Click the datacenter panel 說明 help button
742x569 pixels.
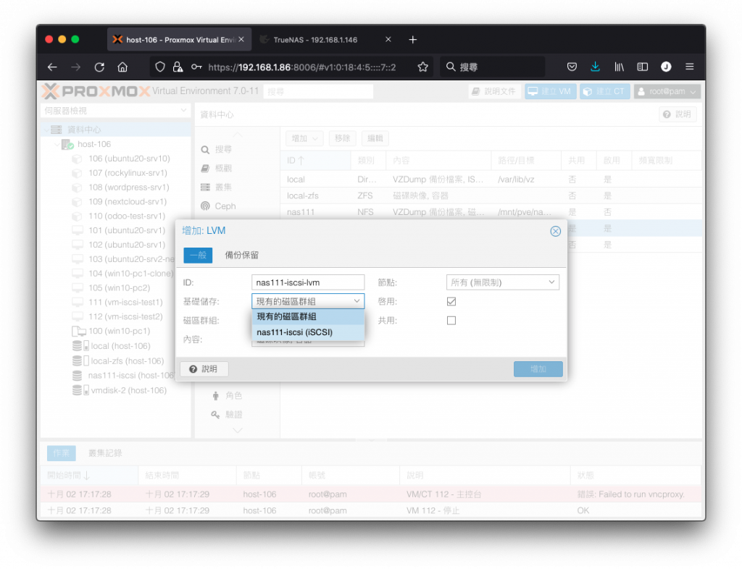[x=678, y=114]
